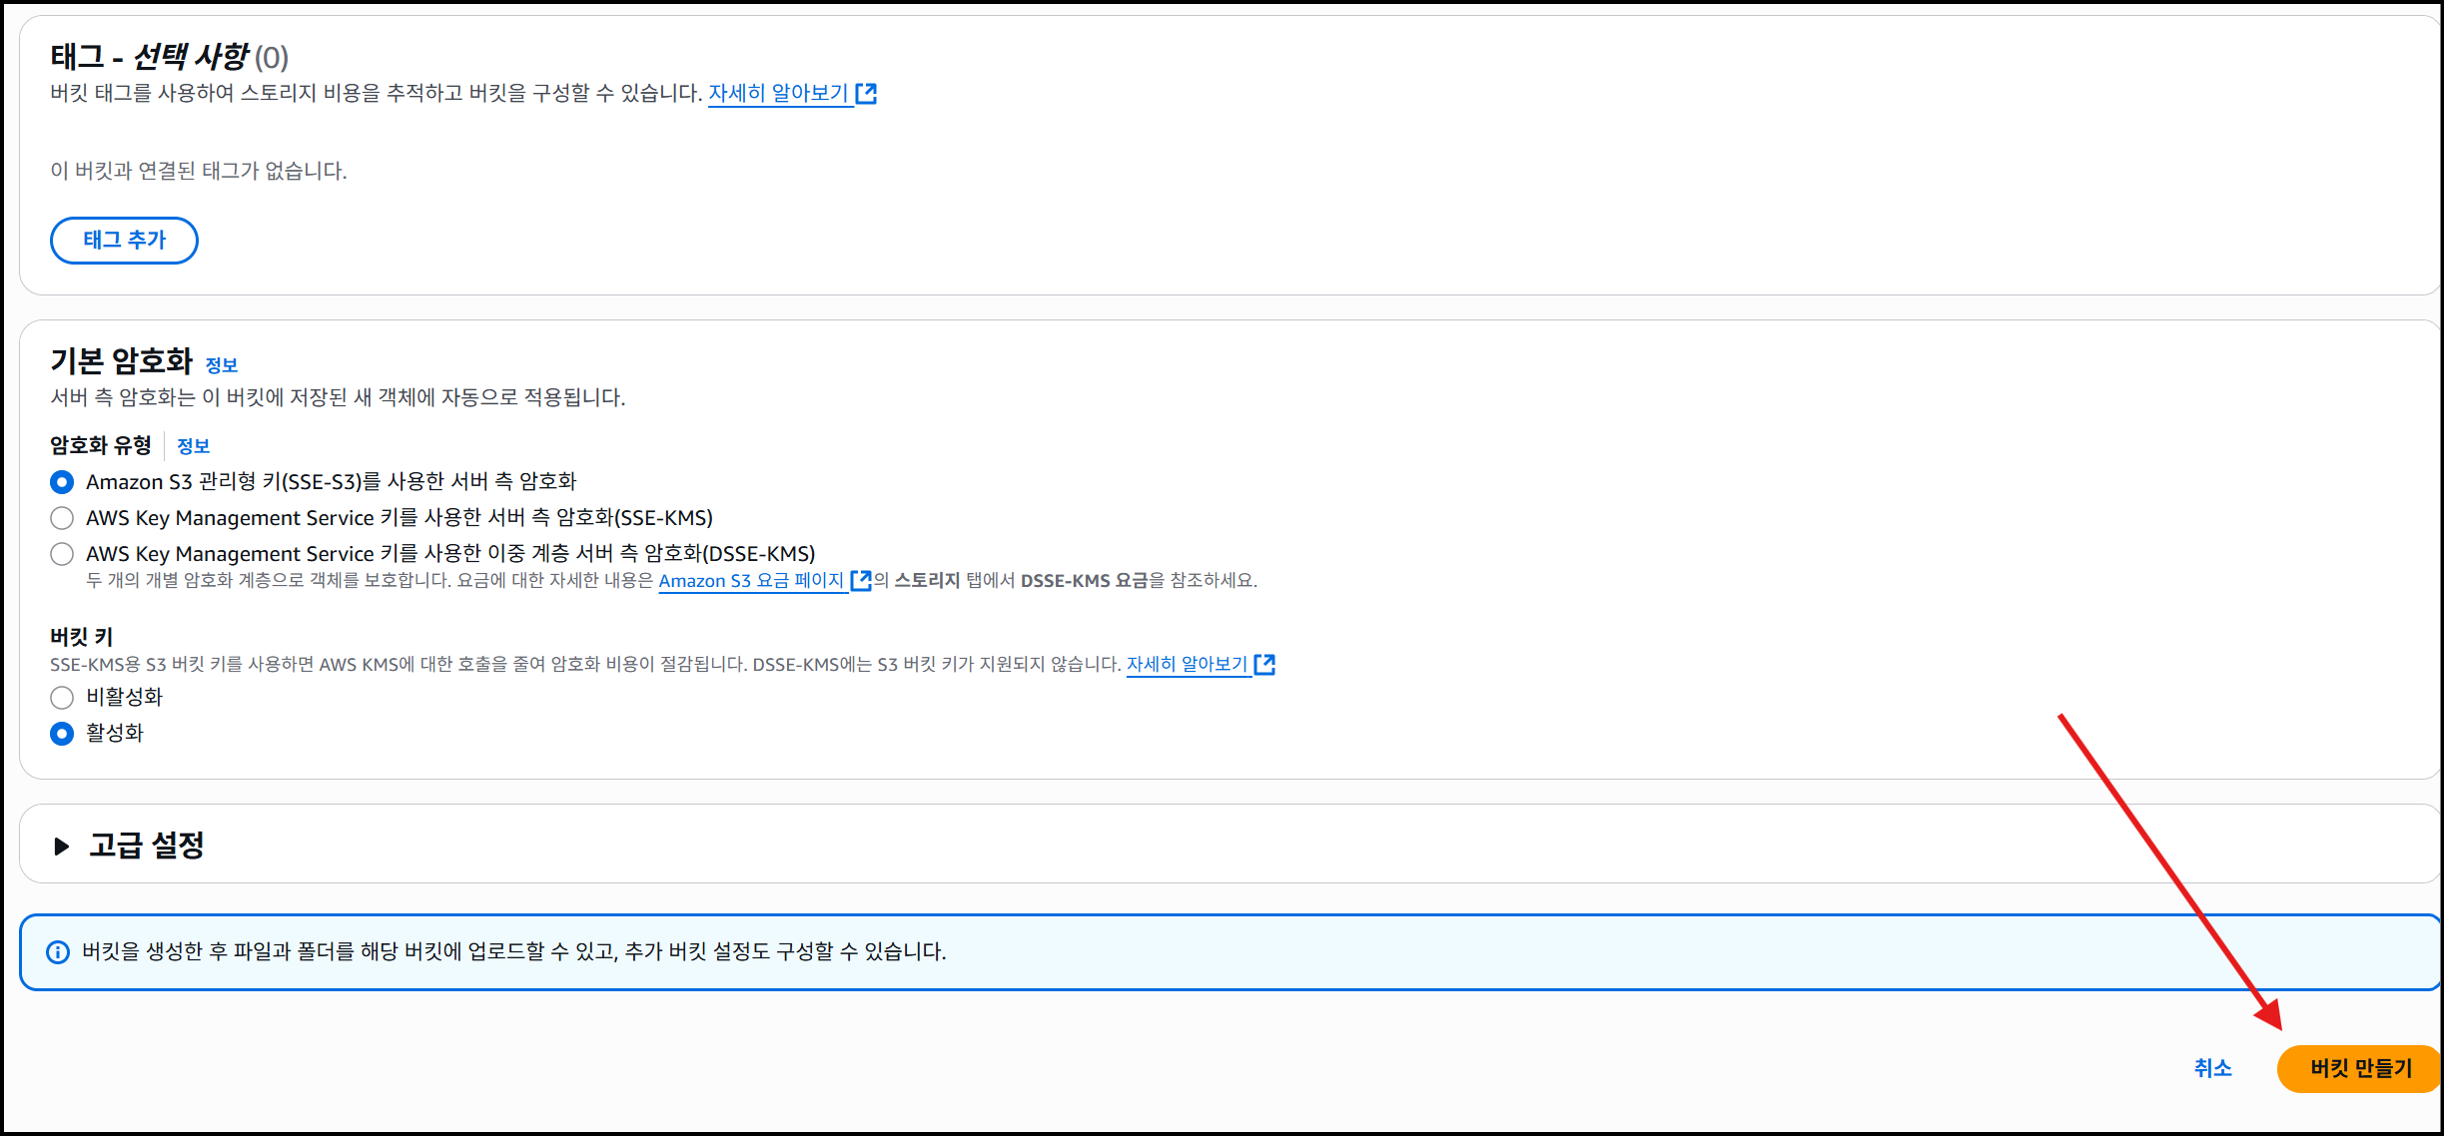Click the 태그 추가 button
This screenshot has height=1136, width=2444.
(124, 241)
